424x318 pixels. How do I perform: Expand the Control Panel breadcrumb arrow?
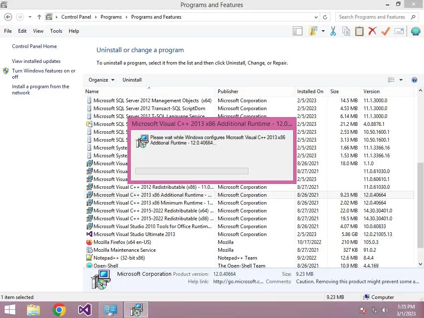tap(96, 17)
